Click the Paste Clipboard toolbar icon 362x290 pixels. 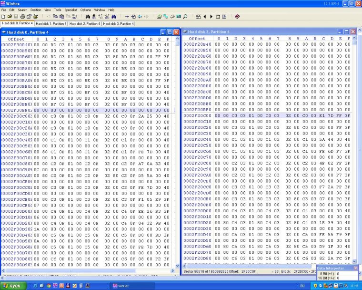(x=61, y=17)
